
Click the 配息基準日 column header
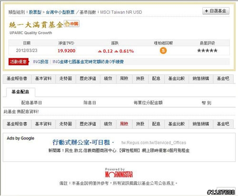(31, 103)
